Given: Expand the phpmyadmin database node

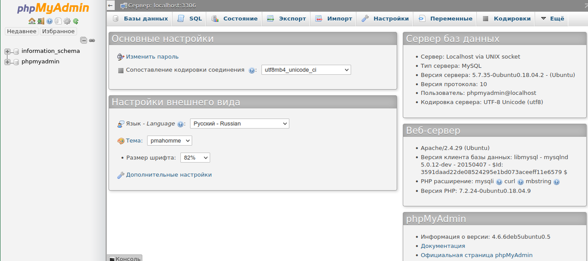Looking at the screenshot, I should tap(7, 62).
